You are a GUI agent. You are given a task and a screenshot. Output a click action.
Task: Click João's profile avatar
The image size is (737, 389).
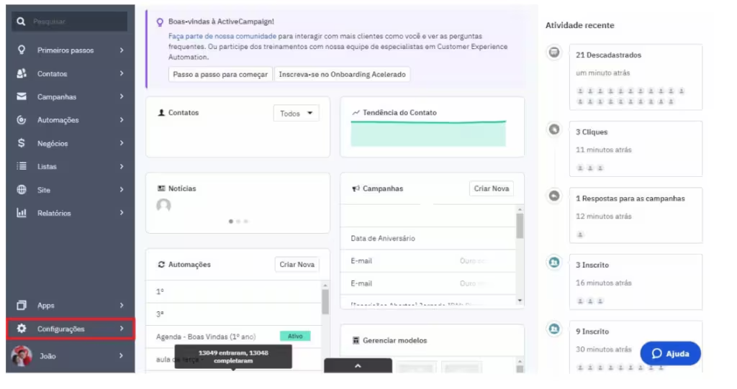pyautogui.click(x=22, y=356)
